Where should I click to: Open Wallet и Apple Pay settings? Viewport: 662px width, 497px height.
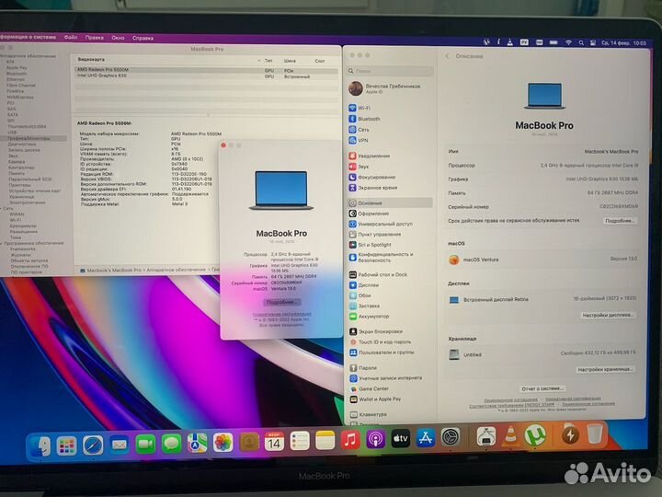375,399
